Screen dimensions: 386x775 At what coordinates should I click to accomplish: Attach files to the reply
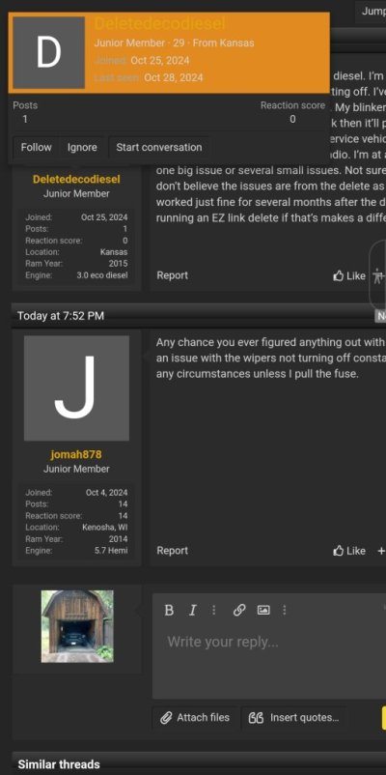(x=195, y=718)
